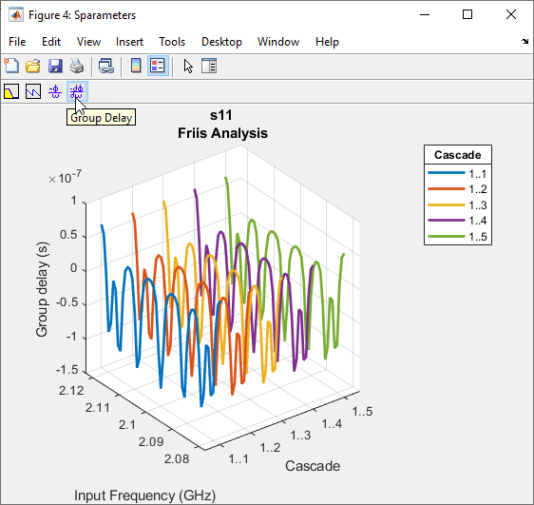This screenshot has width=534, height=505.
Task: Open the Property Inspector icon
Action: [209, 66]
